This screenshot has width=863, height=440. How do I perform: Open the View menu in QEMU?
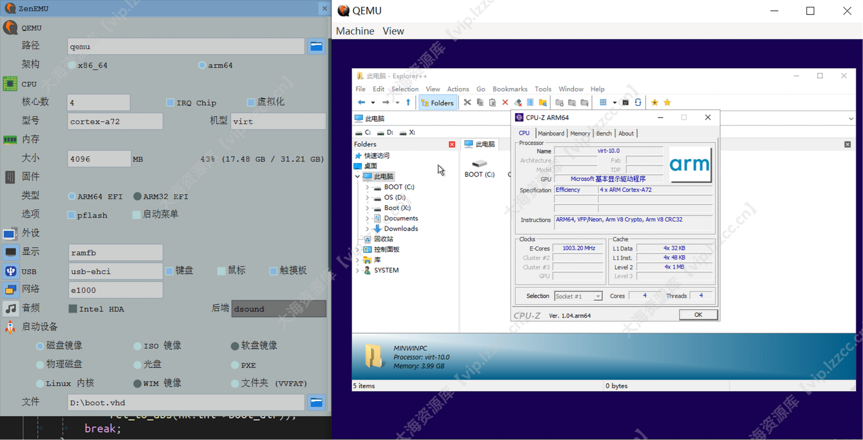tap(393, 31)
